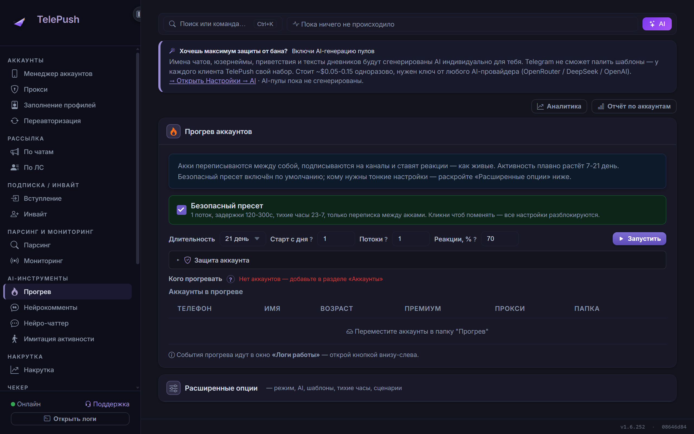Screen dimensions: 694x434
Task: Click the sliders icon beside Расширенные опции
Action: [173, 388]
